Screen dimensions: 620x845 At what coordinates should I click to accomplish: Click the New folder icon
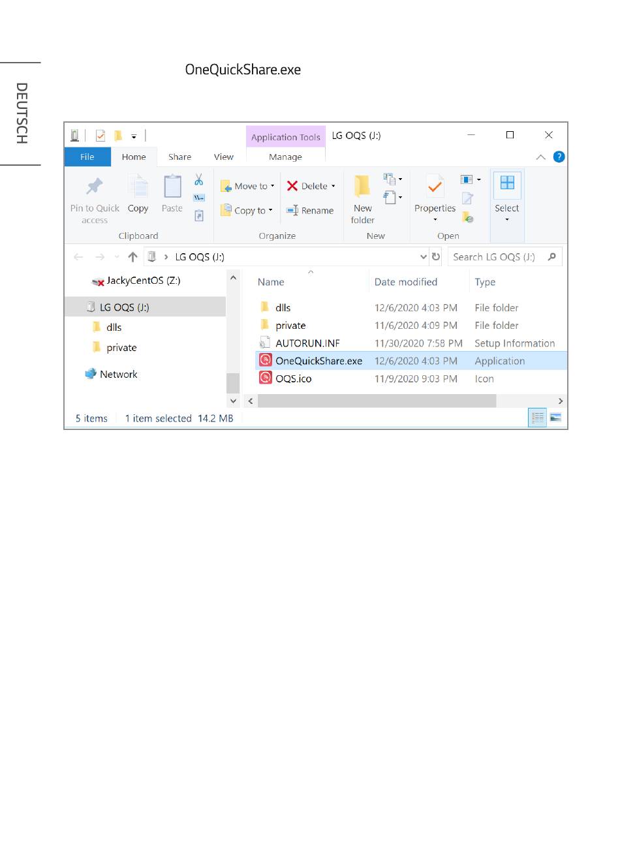coord(362,186)
